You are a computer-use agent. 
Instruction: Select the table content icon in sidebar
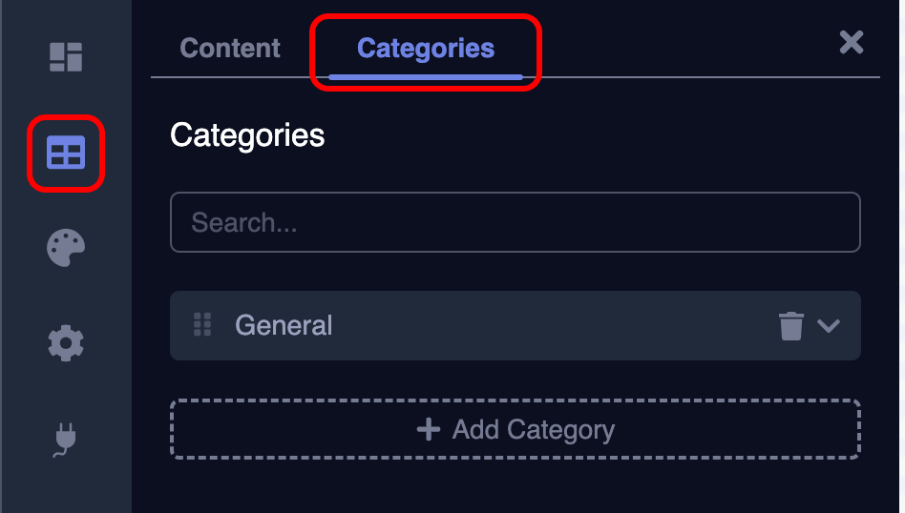66,153
